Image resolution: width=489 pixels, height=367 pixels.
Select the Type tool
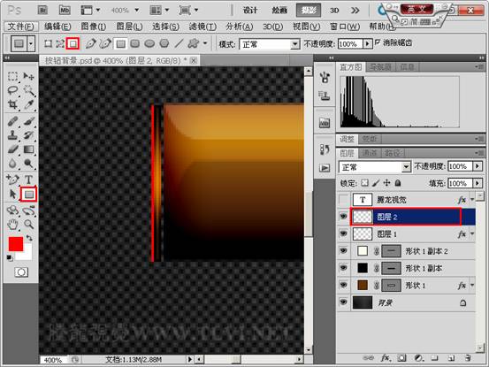28,180
